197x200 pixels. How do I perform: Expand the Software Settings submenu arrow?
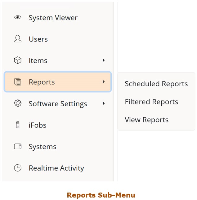(104, 104)
